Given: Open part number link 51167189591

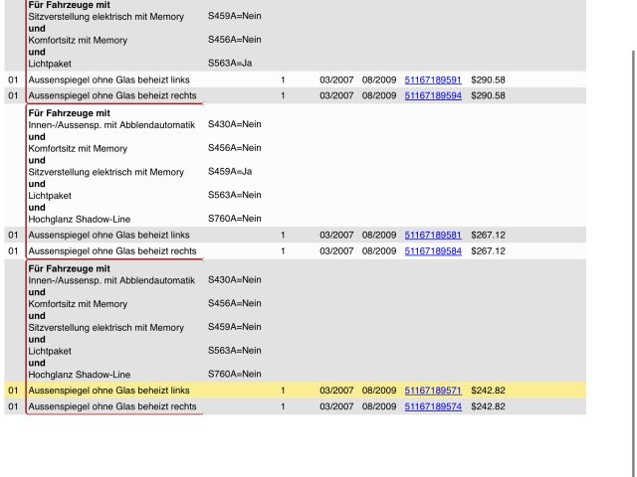Looking at the screenshot, I should [433, 79].
